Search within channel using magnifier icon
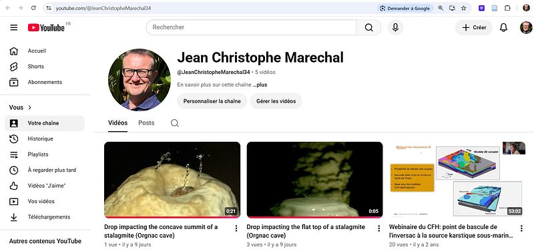This screenshot has height=251, width=534. point(174,123)
